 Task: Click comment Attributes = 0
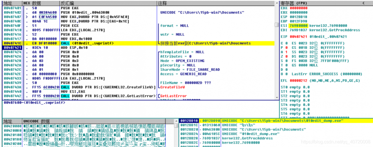pyautogui.click(x=176, y=56)
